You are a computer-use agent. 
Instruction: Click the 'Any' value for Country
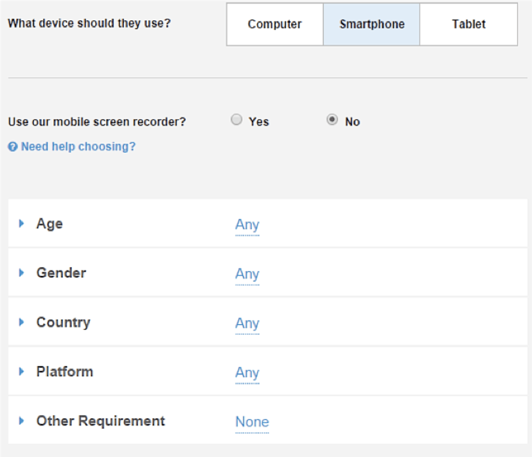247,323
